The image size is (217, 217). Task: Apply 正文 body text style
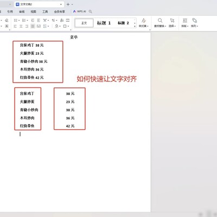84,23
